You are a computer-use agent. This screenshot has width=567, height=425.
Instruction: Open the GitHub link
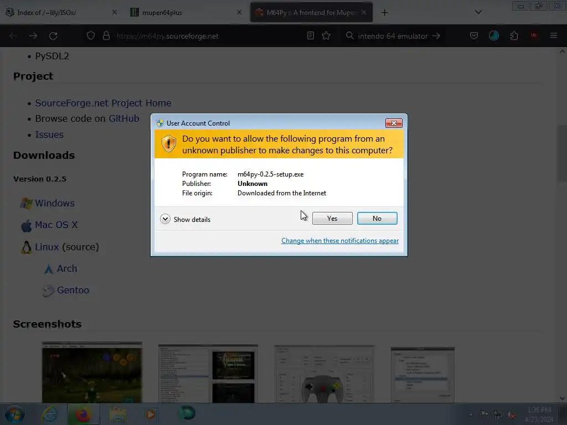click(x=124, y=118)
